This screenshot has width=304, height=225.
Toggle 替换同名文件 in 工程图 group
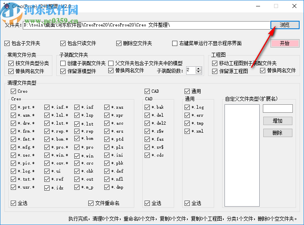point(262,71)
